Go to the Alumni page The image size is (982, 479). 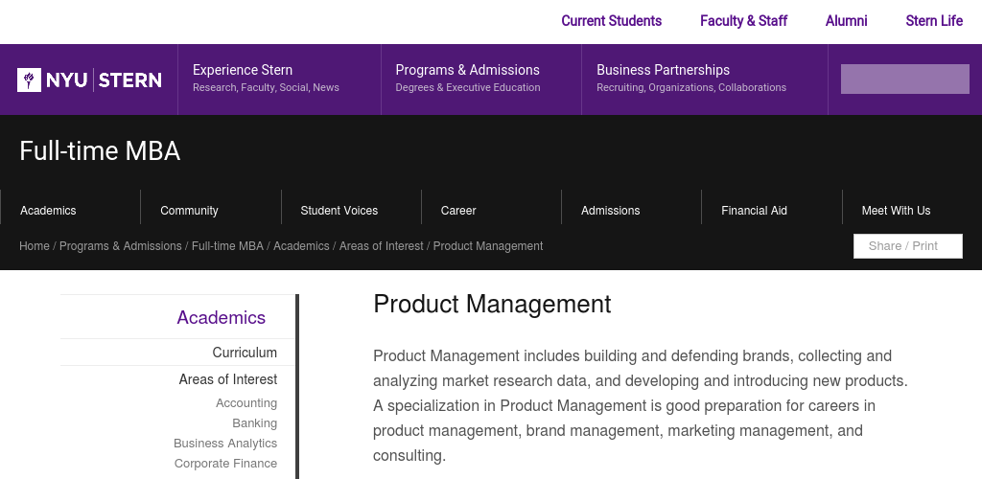[846, 21]
